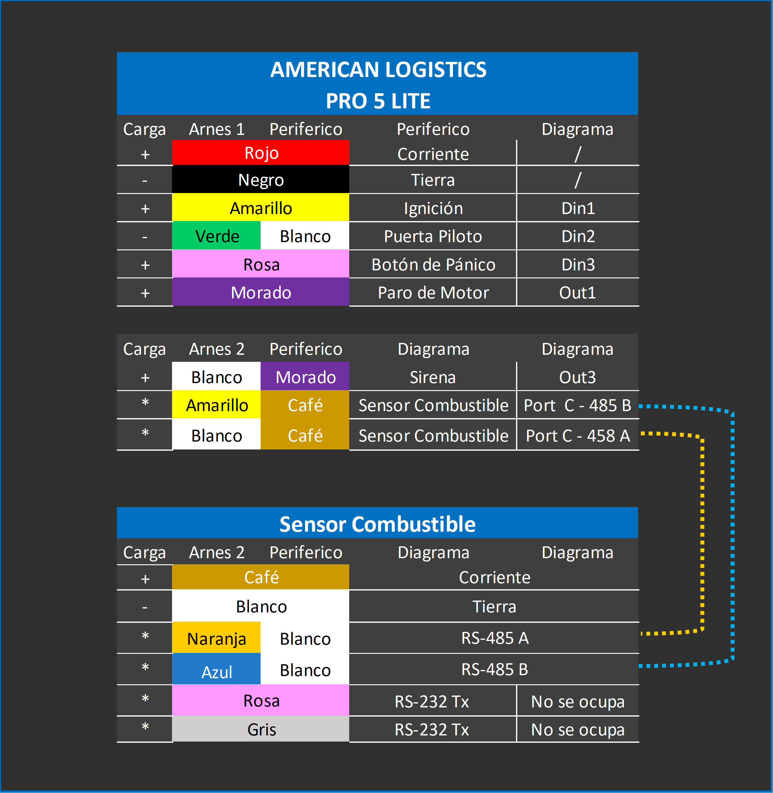Select the green Verde cell

(x=216, y=236)
